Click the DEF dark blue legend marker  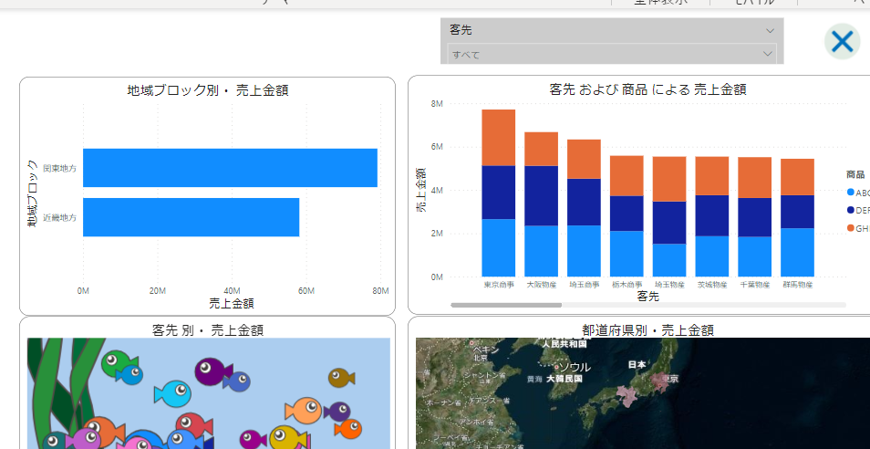pos(851,210)
